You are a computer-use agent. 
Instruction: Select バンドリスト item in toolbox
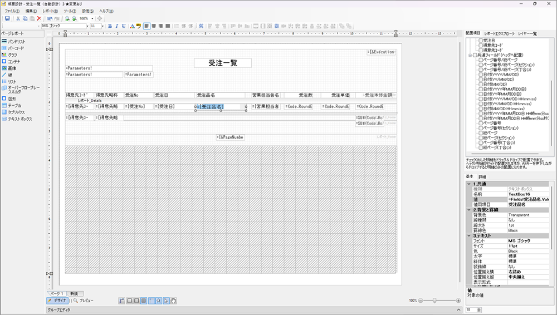point(13,42)
